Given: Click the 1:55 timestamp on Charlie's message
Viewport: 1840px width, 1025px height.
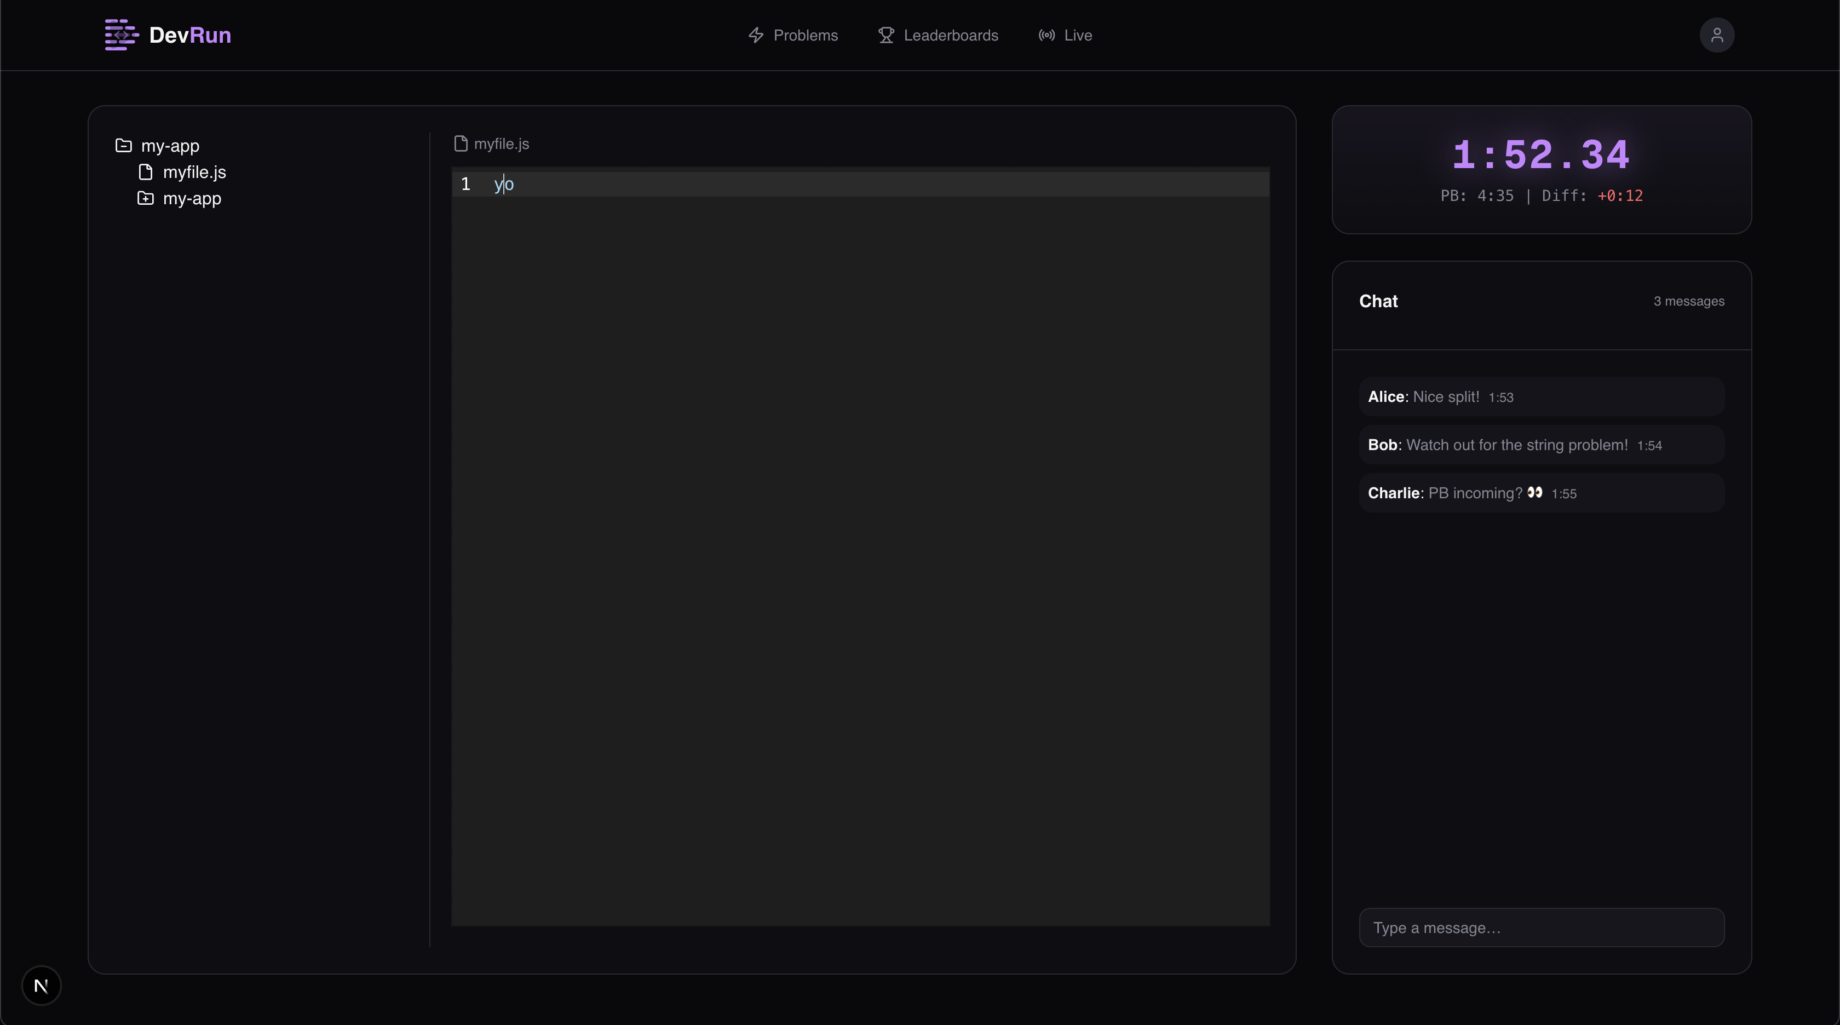Looking at the screenshot, I should [x=1563, y=494].
